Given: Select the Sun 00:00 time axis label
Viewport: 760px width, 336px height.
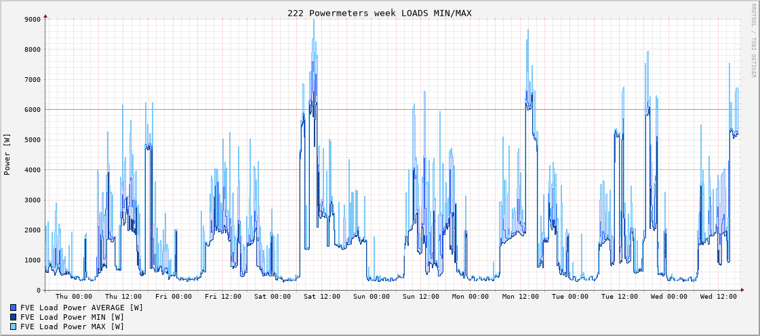Looking at the screenshot, I should click(x=372, y=297).
